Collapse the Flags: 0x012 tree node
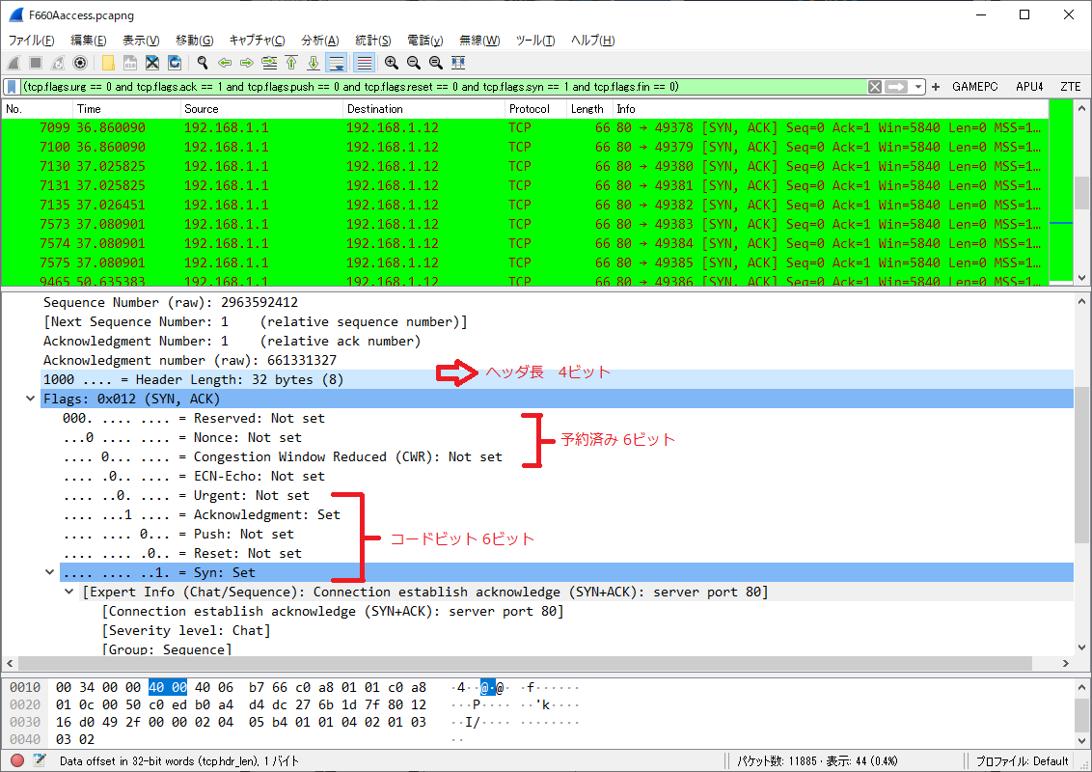Screen dimensions: 1092x772 [x=30, y=400]
